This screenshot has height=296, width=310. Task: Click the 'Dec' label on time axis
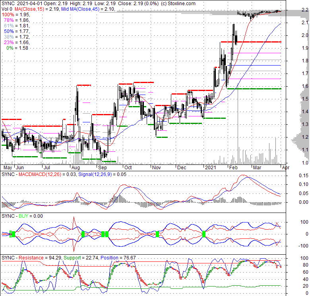(182, 168)
